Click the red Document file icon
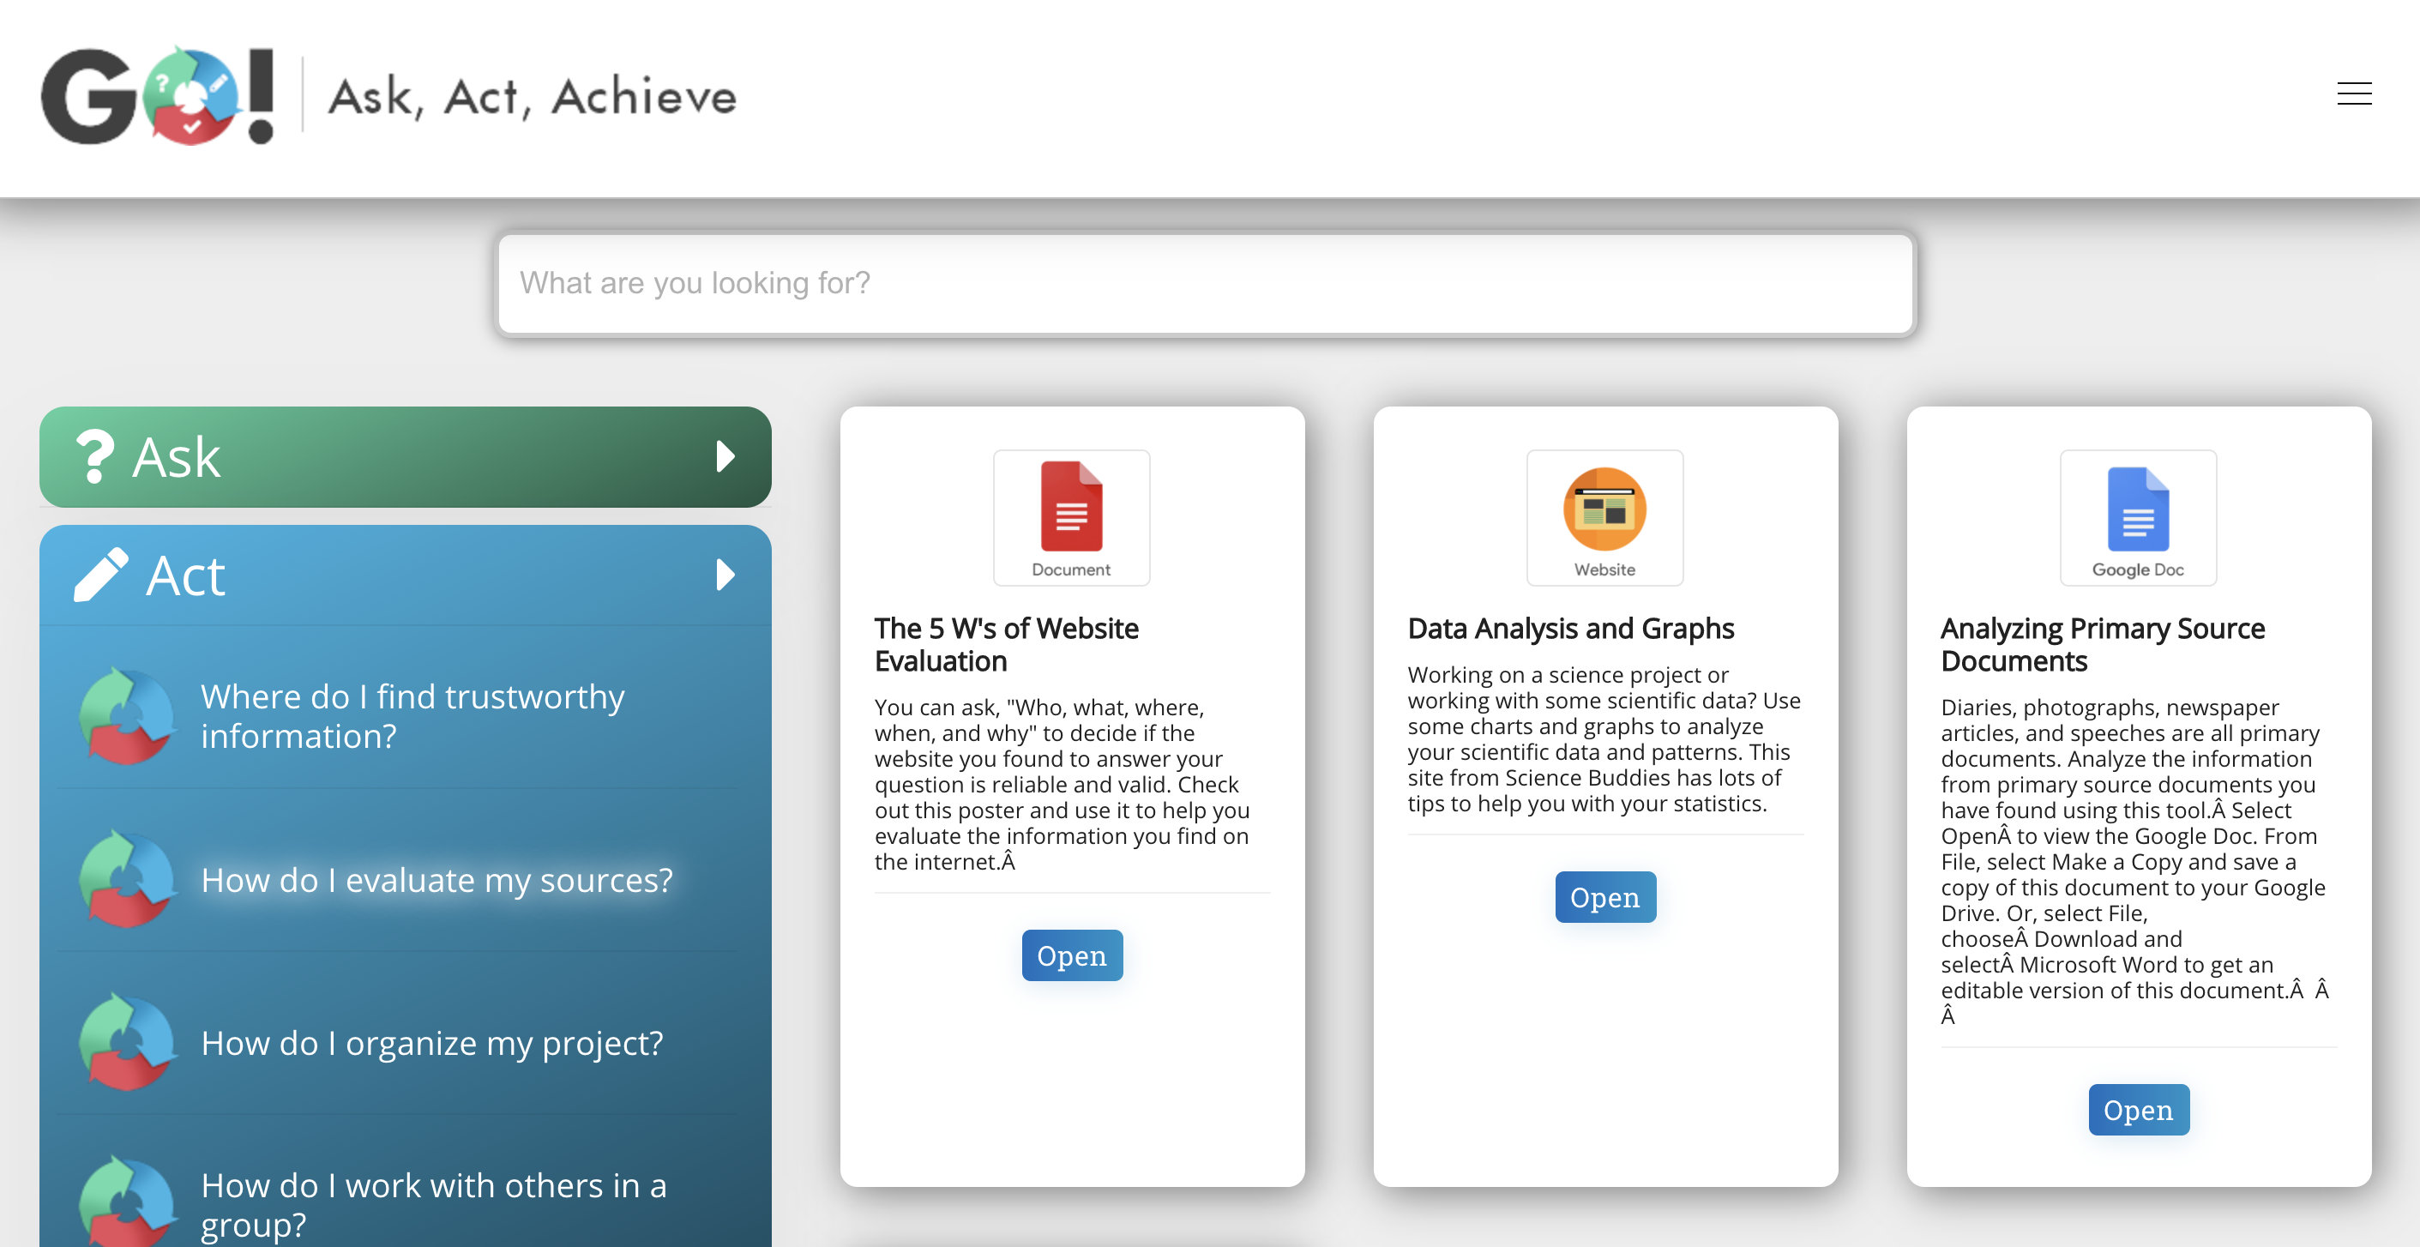This screenshot has width=2420, height=1247. pyautogui.click(x=1071, y=507)
